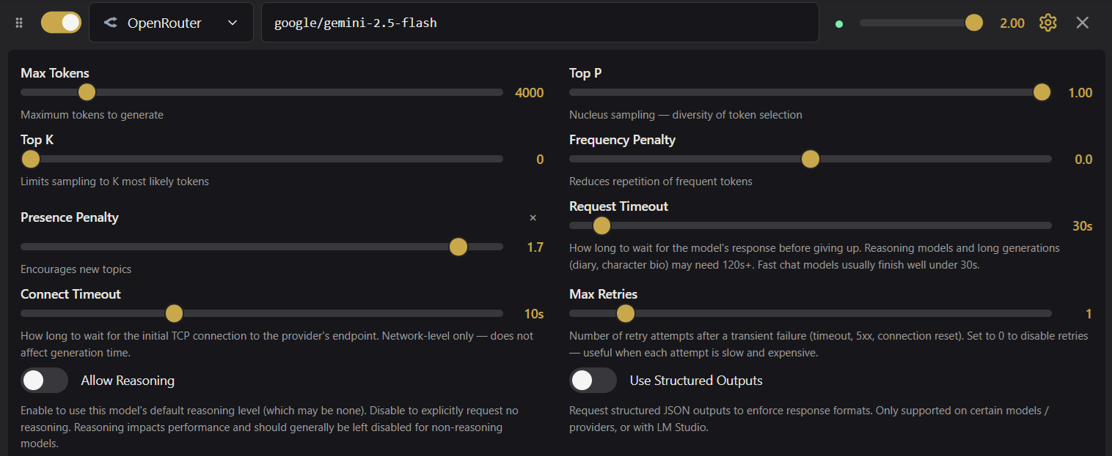
Task: Click the green connection status dot
Action: point(839,23)
